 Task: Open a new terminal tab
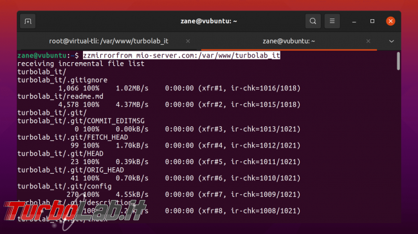point(28,21)
